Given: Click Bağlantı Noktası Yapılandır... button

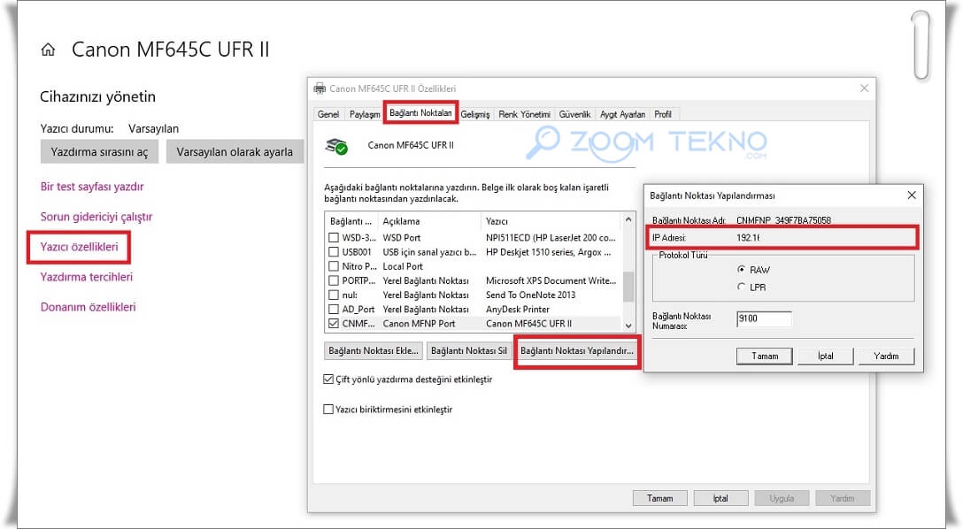Looking at the screenshot, I should tap(577, 350).
